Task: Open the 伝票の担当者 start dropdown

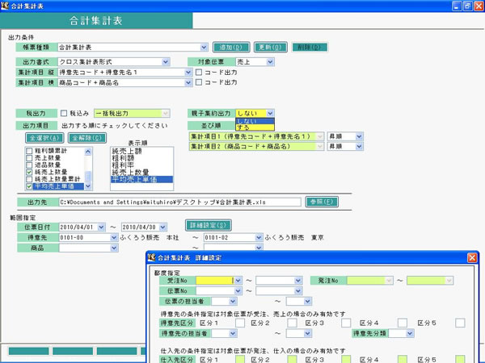Action: [x=233, y=301]
